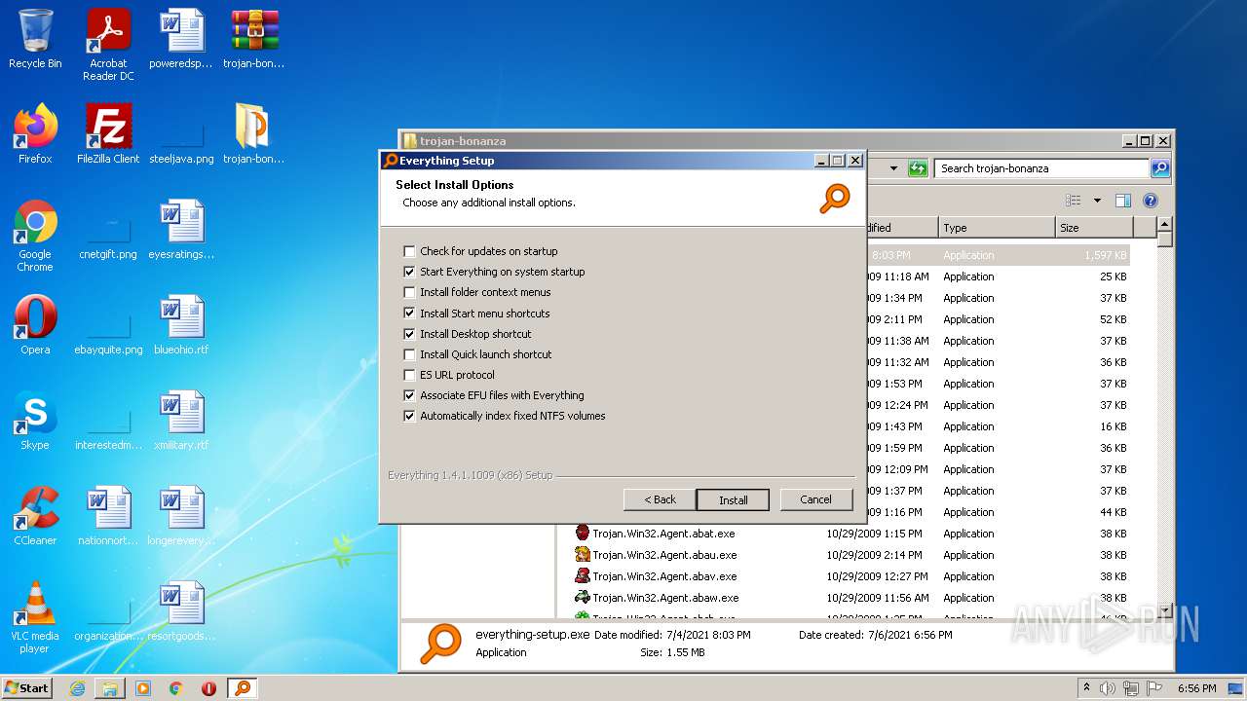
Task: Click the Install button
Action: (733, 499)
